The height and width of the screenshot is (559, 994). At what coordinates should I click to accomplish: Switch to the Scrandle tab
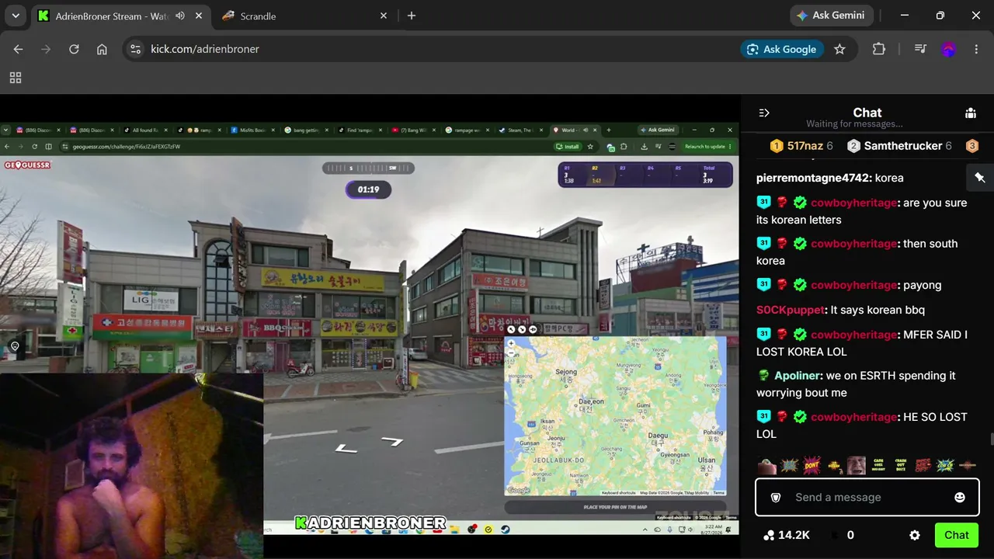point(303,16)
